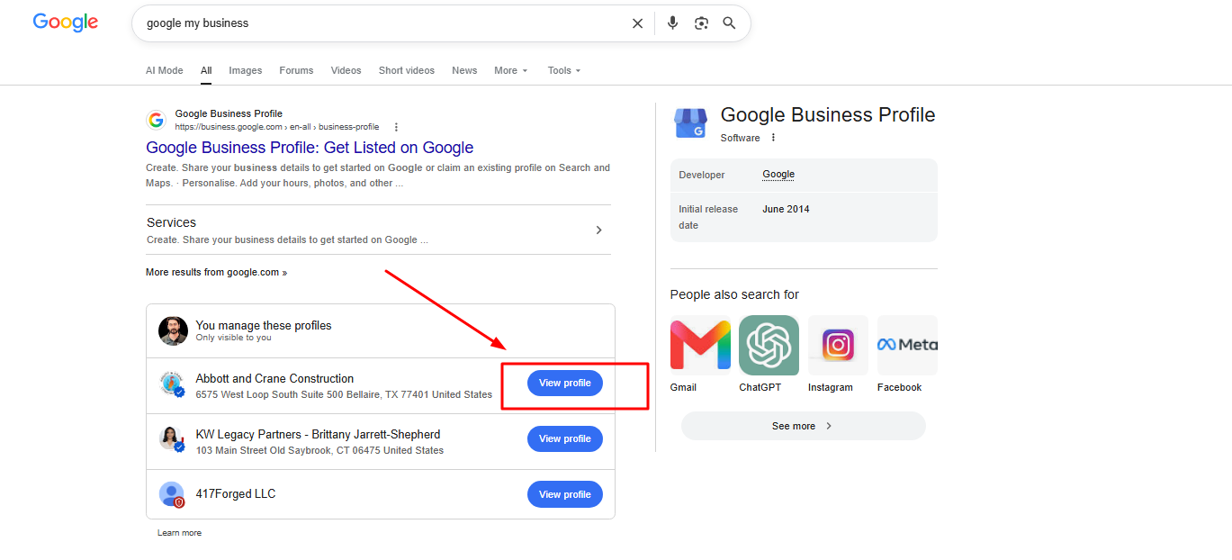
Task: Switch to Forums tab
Action: (x=296, y=70)
